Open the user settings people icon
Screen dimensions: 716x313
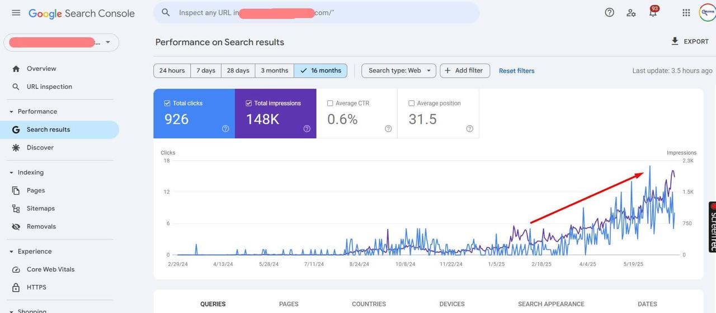click(631, 13)
